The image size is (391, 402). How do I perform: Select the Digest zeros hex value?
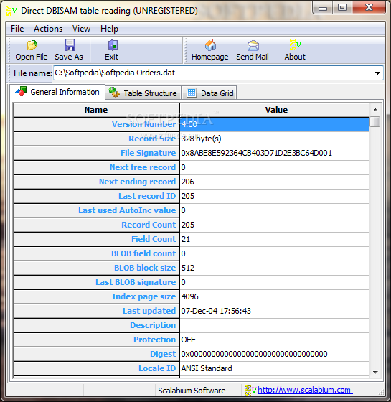pos(274,355)
